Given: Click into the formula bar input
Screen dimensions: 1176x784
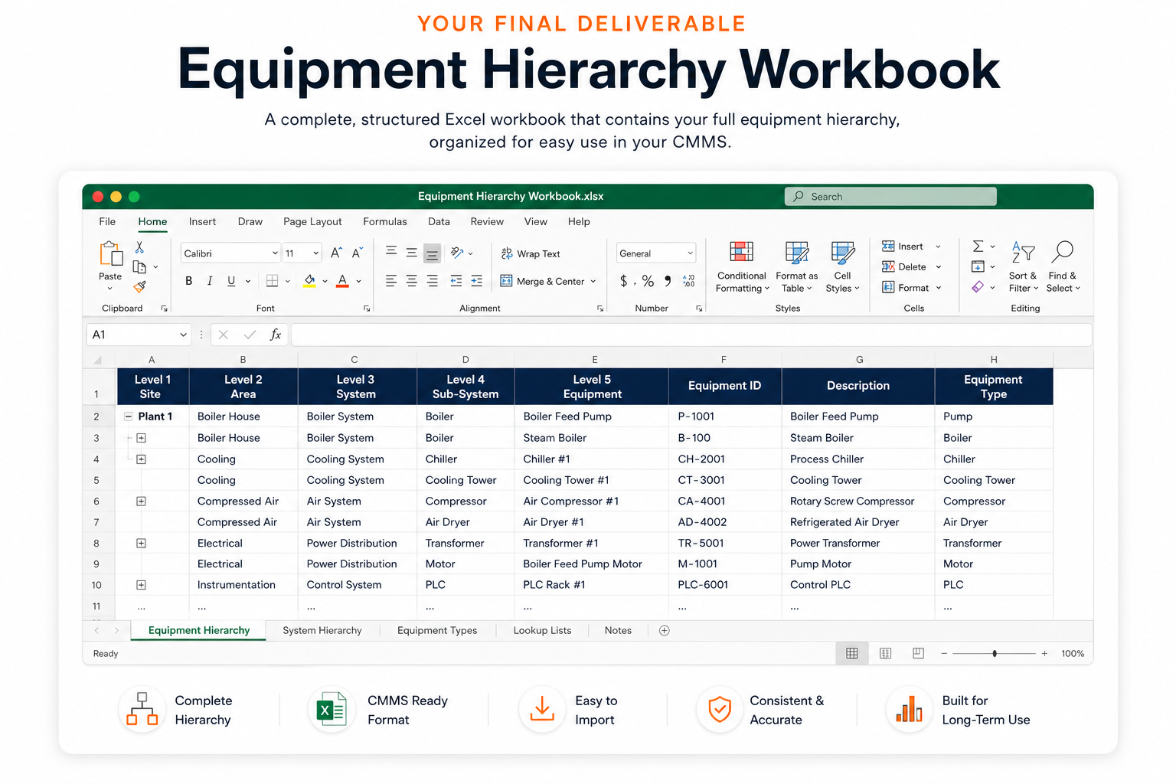Looking at the screenshot, I should pos(691,335).
